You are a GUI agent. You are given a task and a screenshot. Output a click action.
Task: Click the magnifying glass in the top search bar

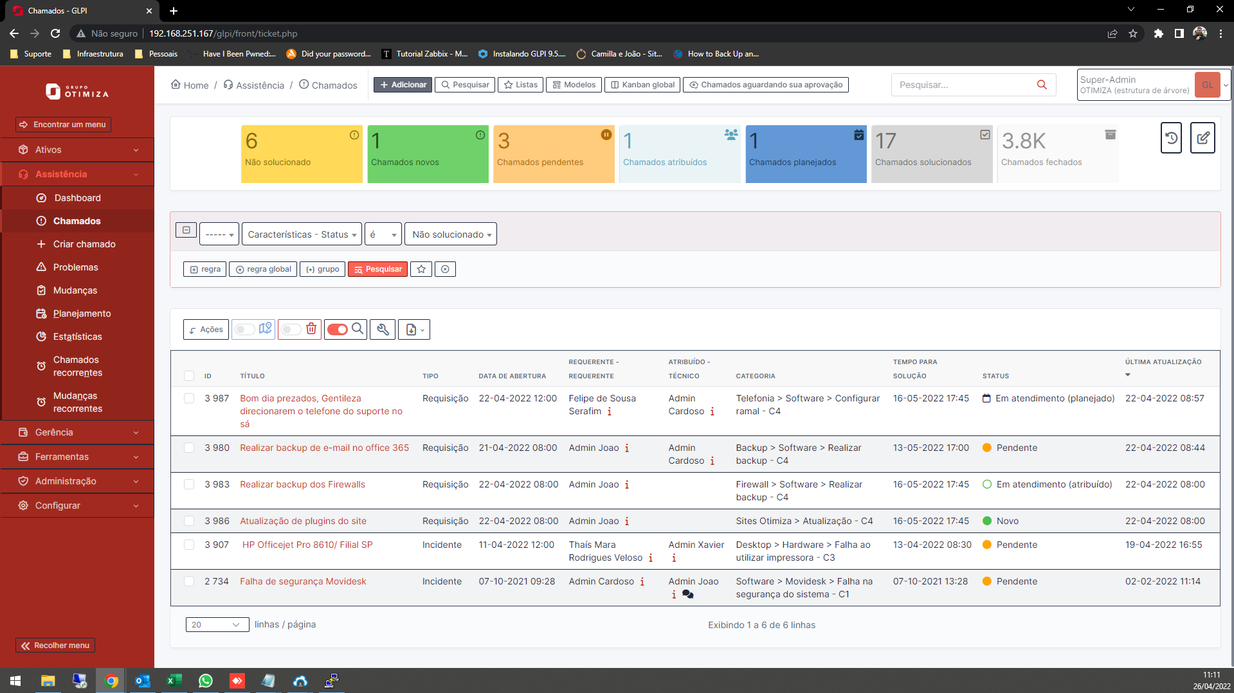(1041, 84)
